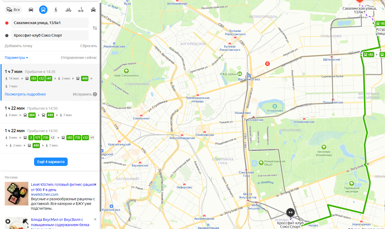Select the taxi route mode icon

pyautogui.click(x=93, y=10)
